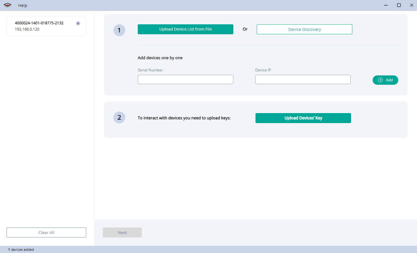Click the IP address 192.168.0.120
The image size is (417, 253).
point(27,29)
